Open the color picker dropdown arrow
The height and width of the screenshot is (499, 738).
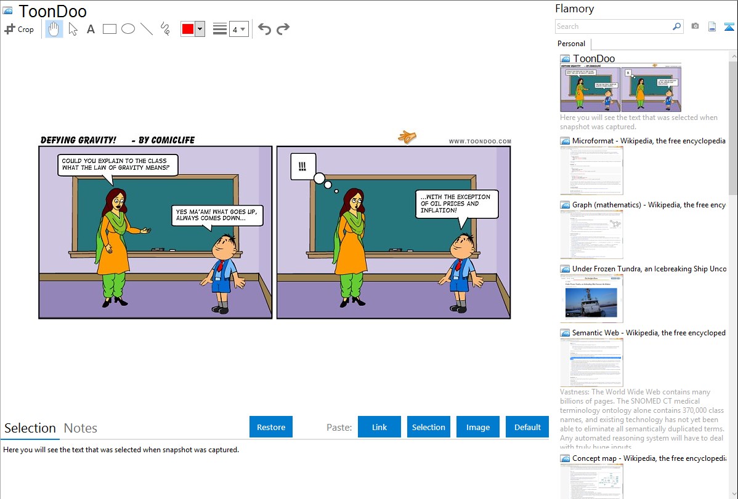coord(200,29)
